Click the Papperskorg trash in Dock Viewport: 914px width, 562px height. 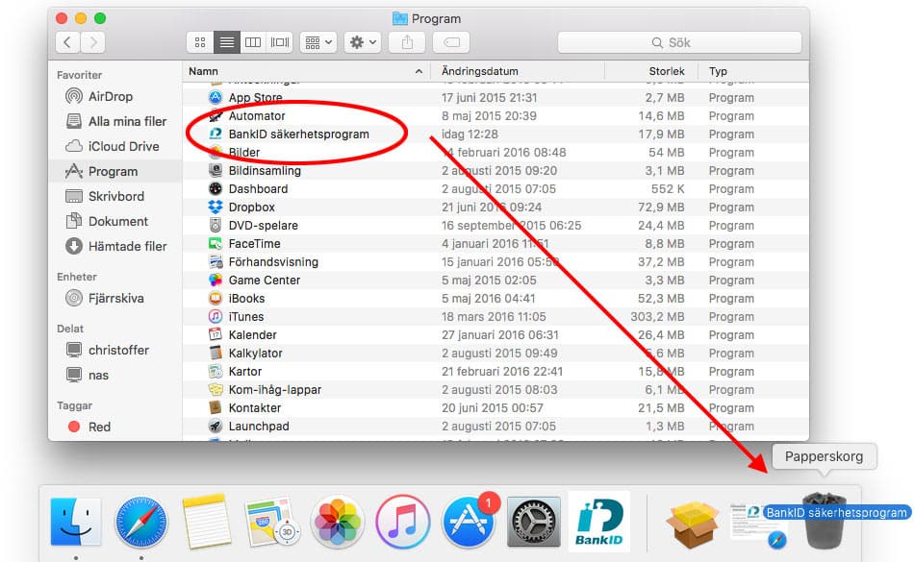pyautogui.click(x=825, y=522)
